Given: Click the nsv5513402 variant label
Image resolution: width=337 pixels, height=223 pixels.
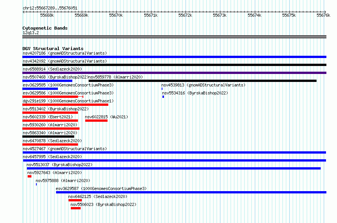Looking at the screenshot, I should pyautogui.click(x=56, y=109).
